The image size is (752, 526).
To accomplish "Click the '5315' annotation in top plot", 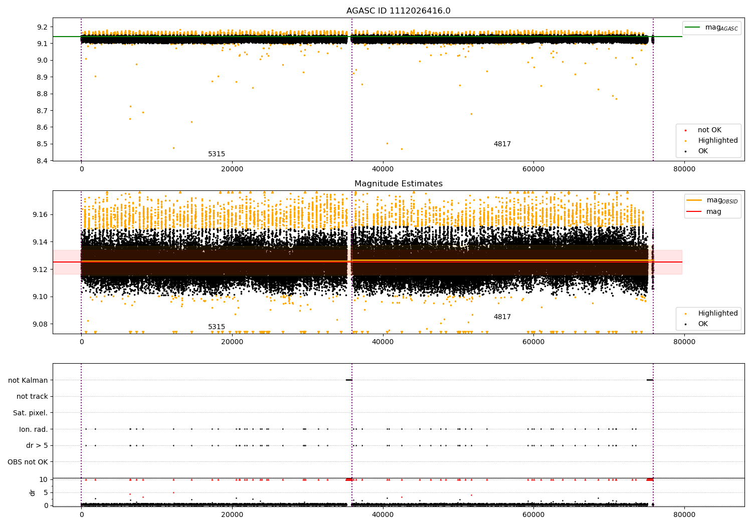I will pos(217,154).
